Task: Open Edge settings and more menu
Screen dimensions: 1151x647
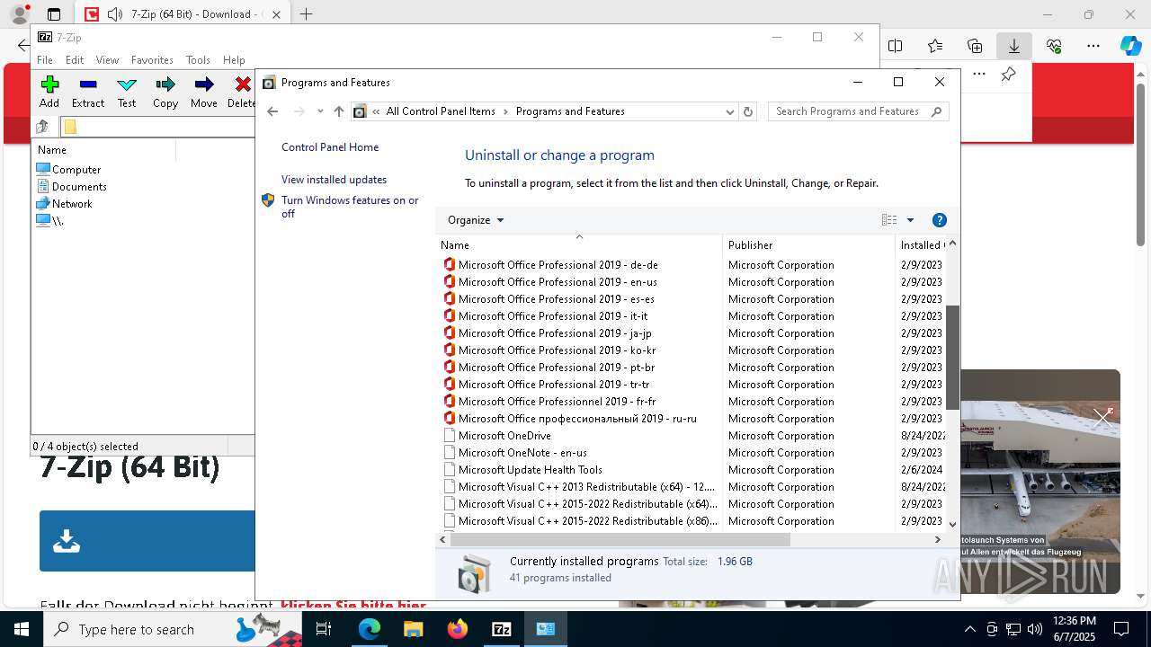Action: (1093, 46)
